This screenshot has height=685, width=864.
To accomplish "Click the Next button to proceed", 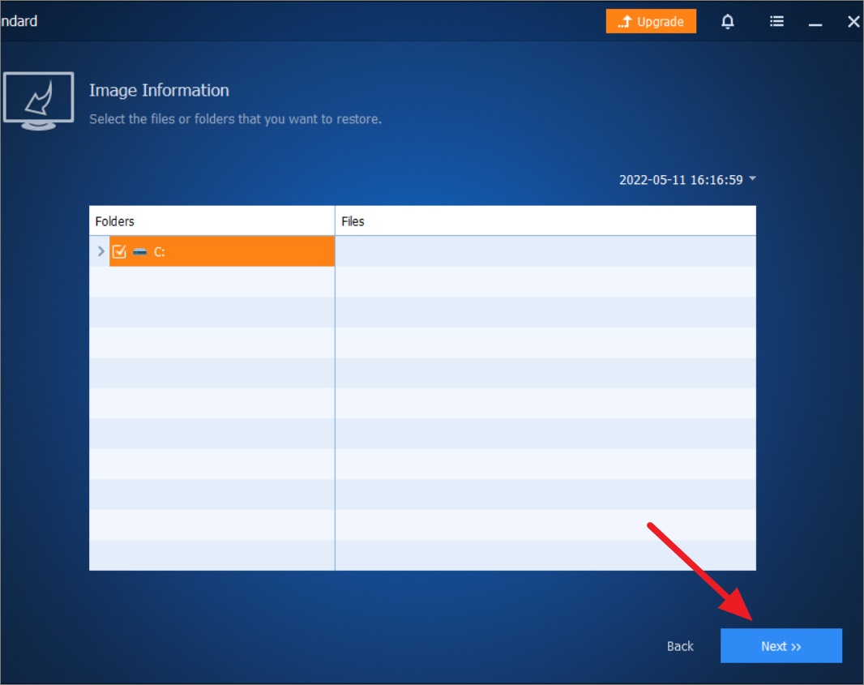I will [x=781, y=645].
